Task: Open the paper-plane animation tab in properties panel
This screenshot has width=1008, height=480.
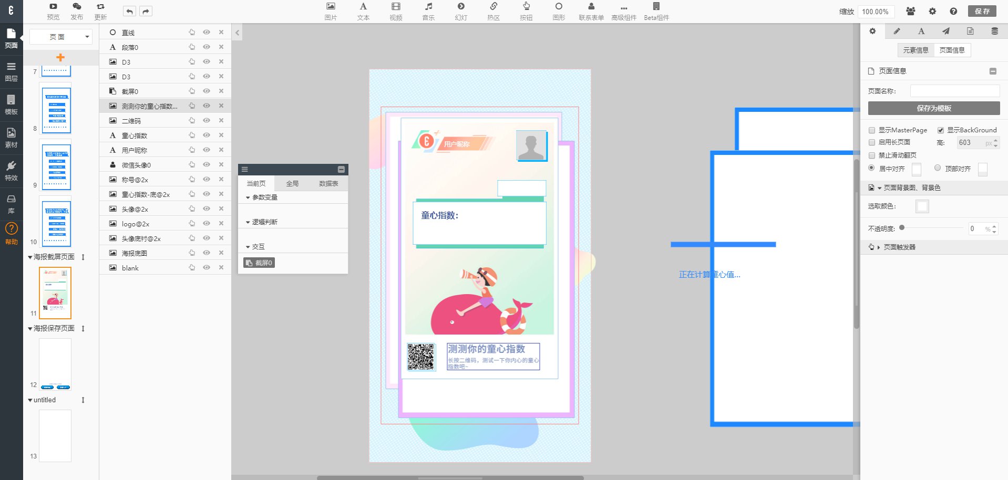Action: [945, 32]
